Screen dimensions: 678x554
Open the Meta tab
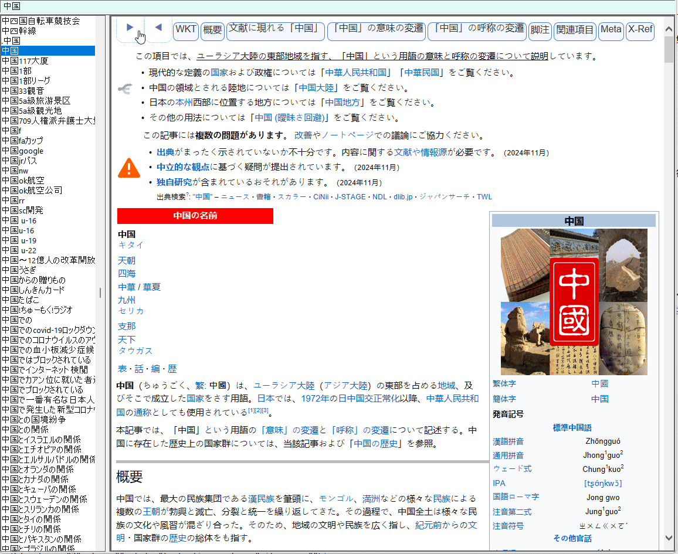pos(611,30)
